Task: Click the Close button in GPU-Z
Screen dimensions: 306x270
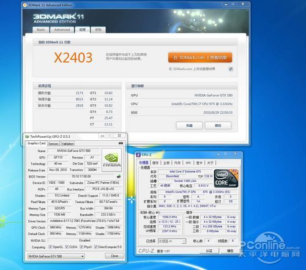Action: [x=114, y=256]
